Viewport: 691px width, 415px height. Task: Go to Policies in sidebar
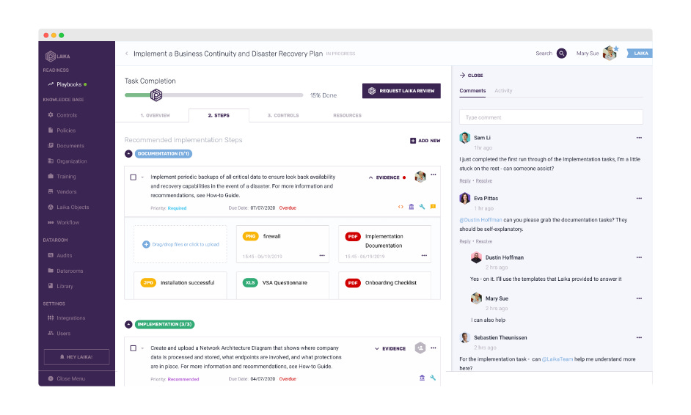(62, 131)
